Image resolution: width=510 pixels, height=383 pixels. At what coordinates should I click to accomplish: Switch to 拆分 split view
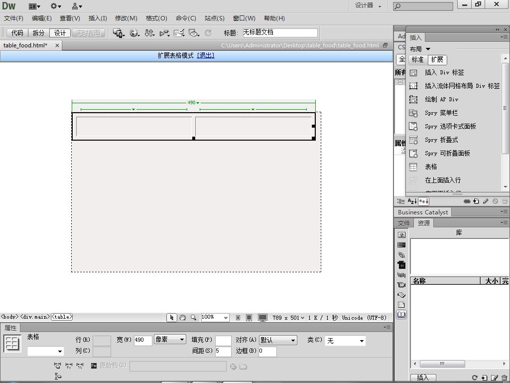point(38,33)
